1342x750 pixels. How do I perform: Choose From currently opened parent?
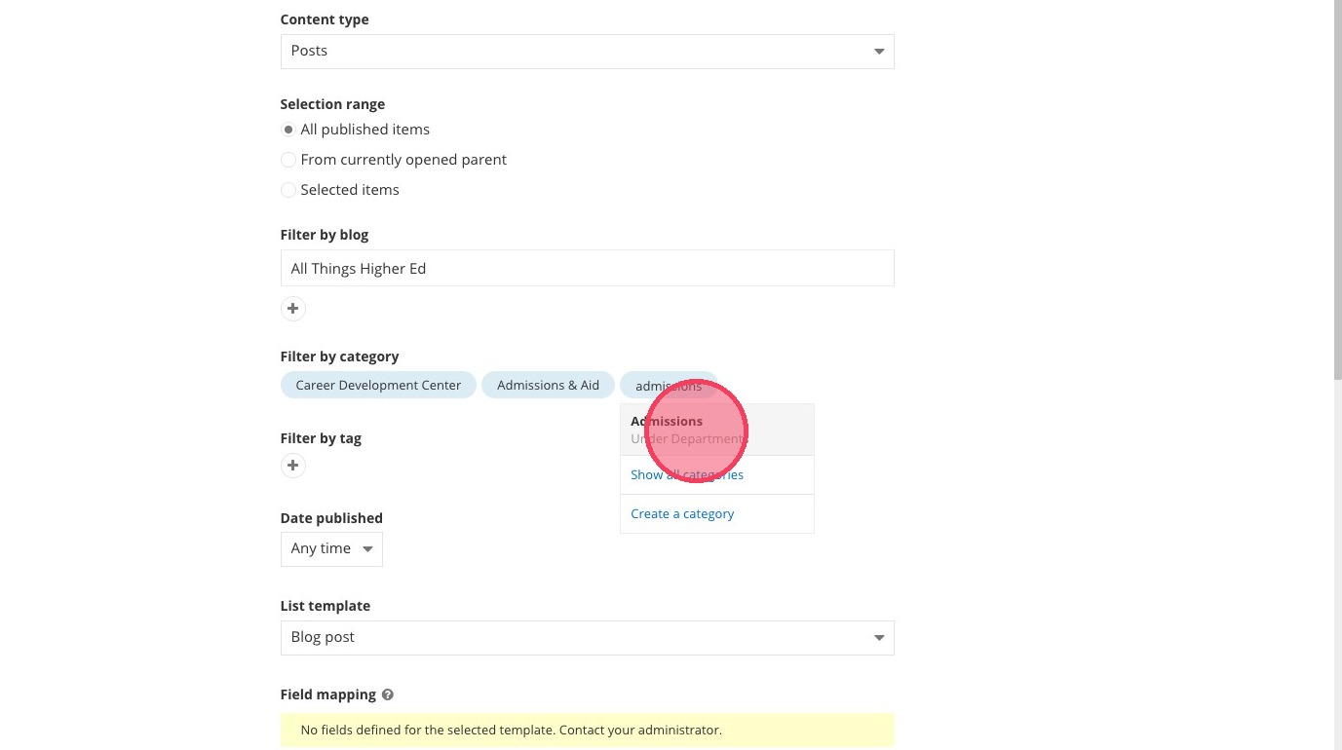(x=288, y=160)
